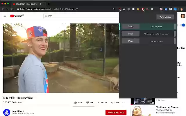Click Add Video in the extension popup
The image size is (186, 116).
pyautogui.click(x=165, y=17)
